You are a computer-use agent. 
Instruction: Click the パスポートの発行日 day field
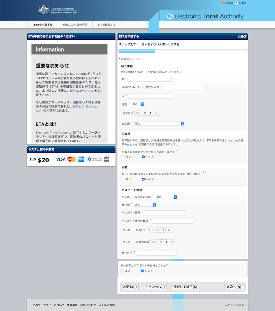[x=151, y=230]
